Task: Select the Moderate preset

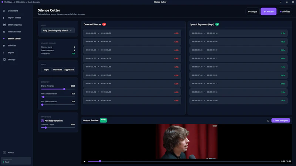Action: pos(58,70)
